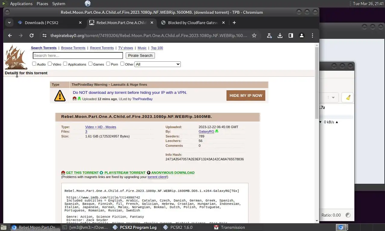Open a new browser tab
Screen dimensions: 385x231
pyautogui.click(x=234, y=23)
